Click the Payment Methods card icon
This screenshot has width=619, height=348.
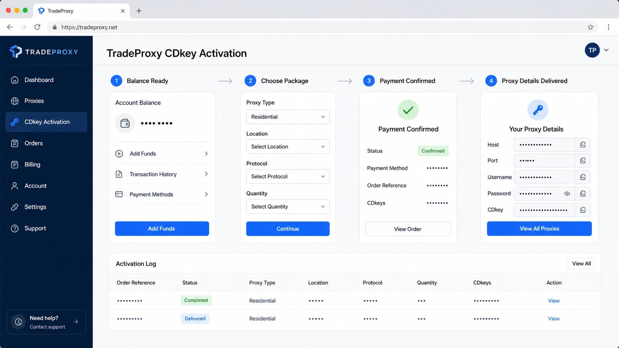coord(119,194)
